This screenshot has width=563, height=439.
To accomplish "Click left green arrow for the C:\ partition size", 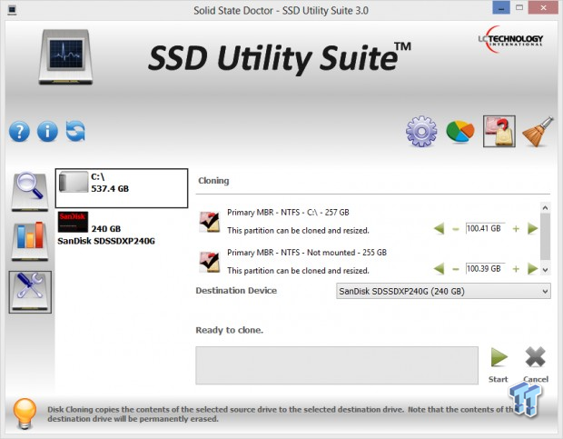I will [x=440, y=228].
